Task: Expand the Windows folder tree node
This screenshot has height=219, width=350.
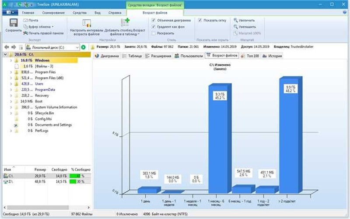Action: 11,60
